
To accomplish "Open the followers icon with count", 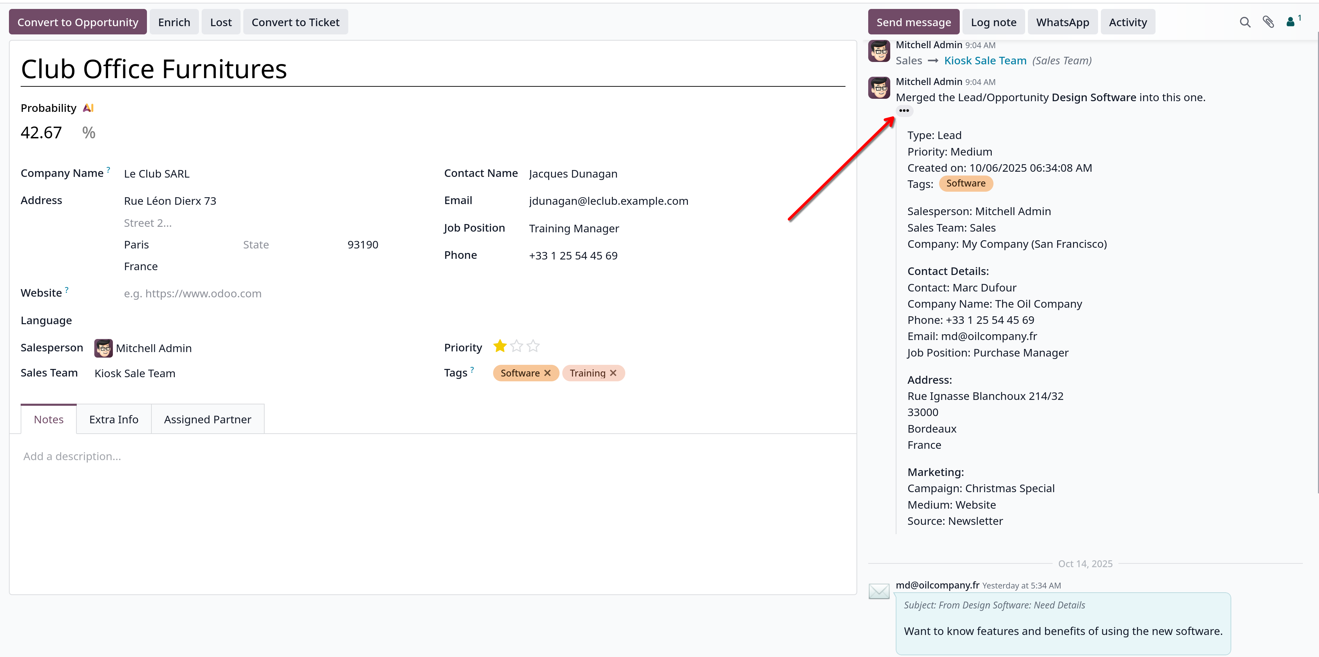I will point(1294,21).
